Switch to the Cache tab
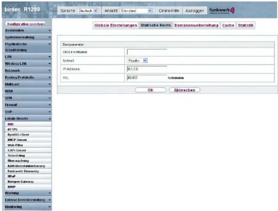Image resolution: width=278 pixels, height=211 pixels. pos(228,25)
